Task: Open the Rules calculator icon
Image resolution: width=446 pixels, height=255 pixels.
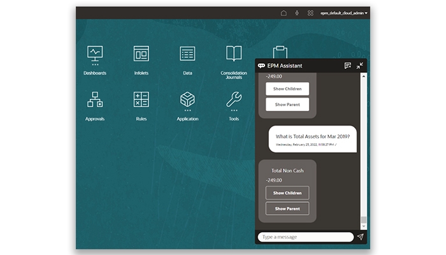Action: coord(141,100)
